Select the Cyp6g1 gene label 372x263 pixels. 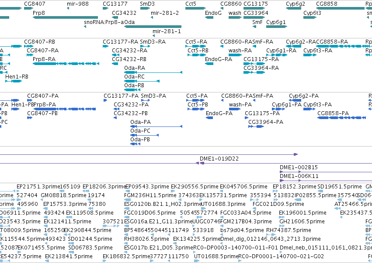pos(276,22)
